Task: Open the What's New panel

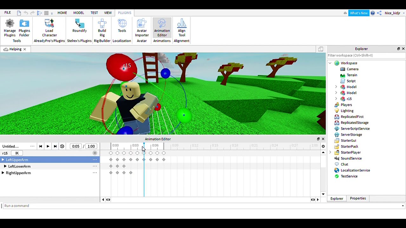Action: click(359, 13)
